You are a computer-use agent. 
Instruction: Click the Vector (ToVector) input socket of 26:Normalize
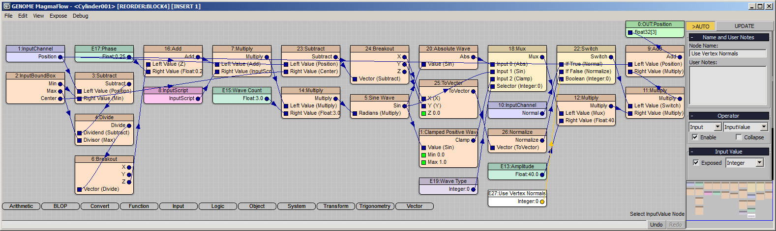(x=492, y=148)
